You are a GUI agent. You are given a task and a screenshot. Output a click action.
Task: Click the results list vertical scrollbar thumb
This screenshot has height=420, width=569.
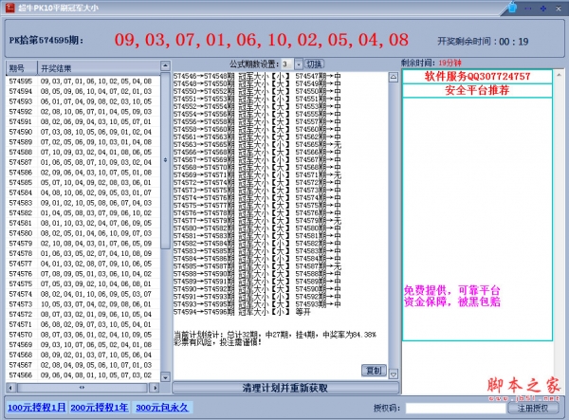tap(165, 160)
